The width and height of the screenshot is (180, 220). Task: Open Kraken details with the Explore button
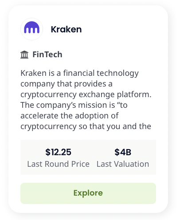(x=88, y=193)
